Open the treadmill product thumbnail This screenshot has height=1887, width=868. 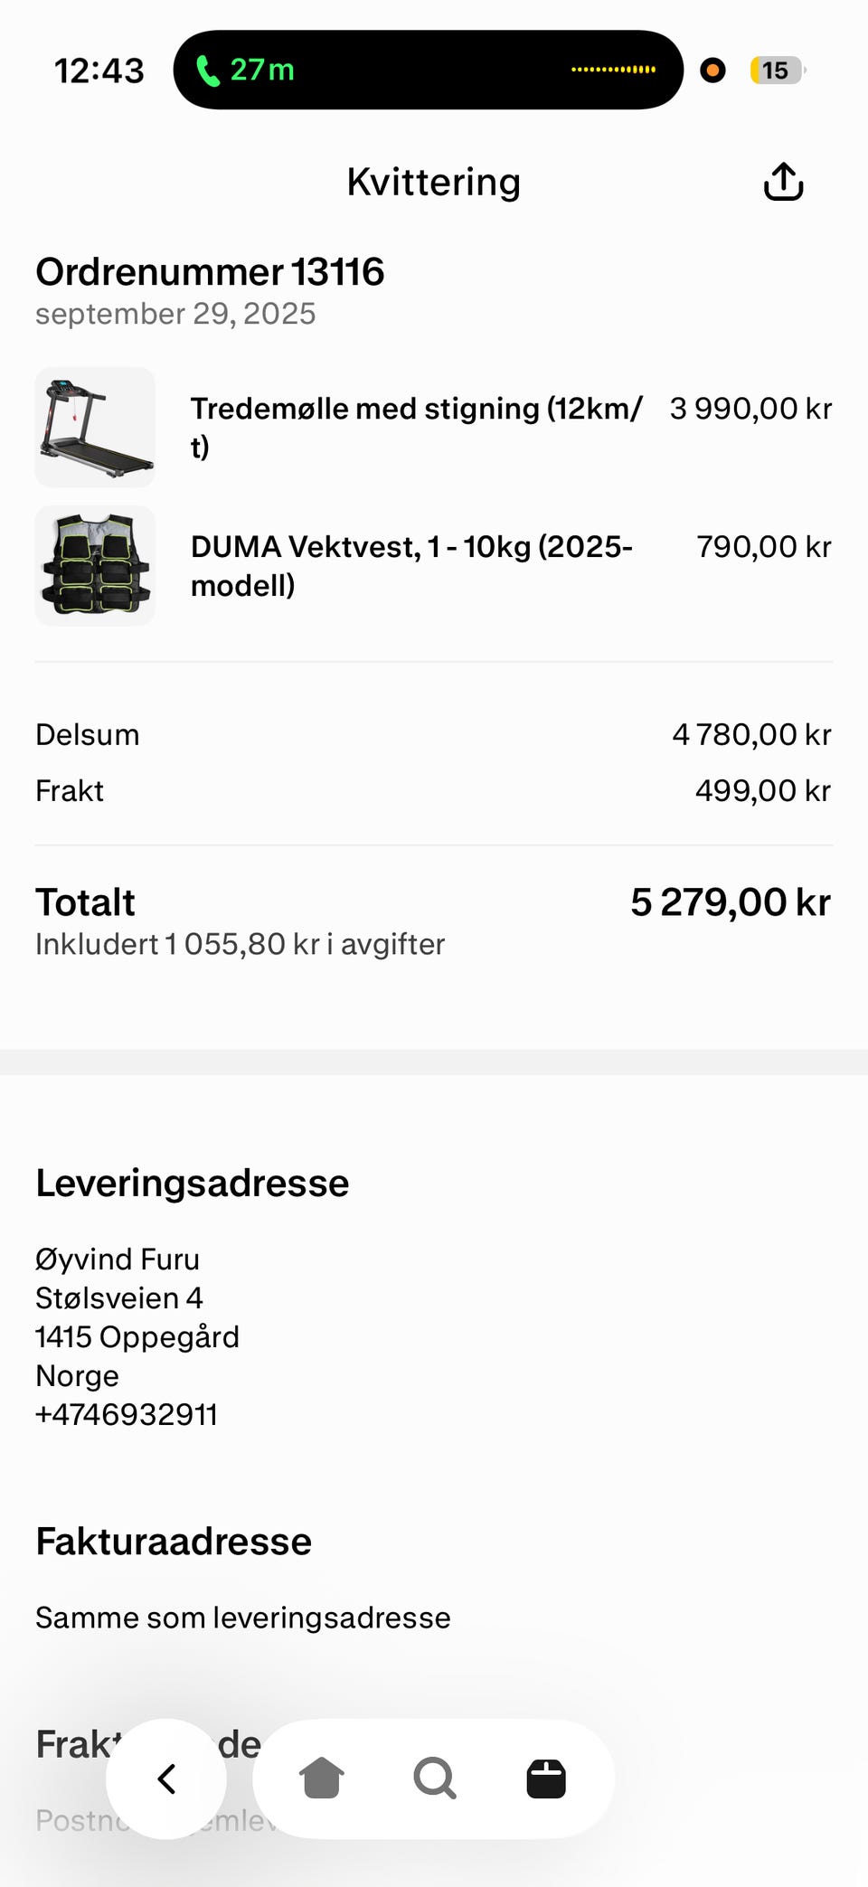tap(95, 427)
